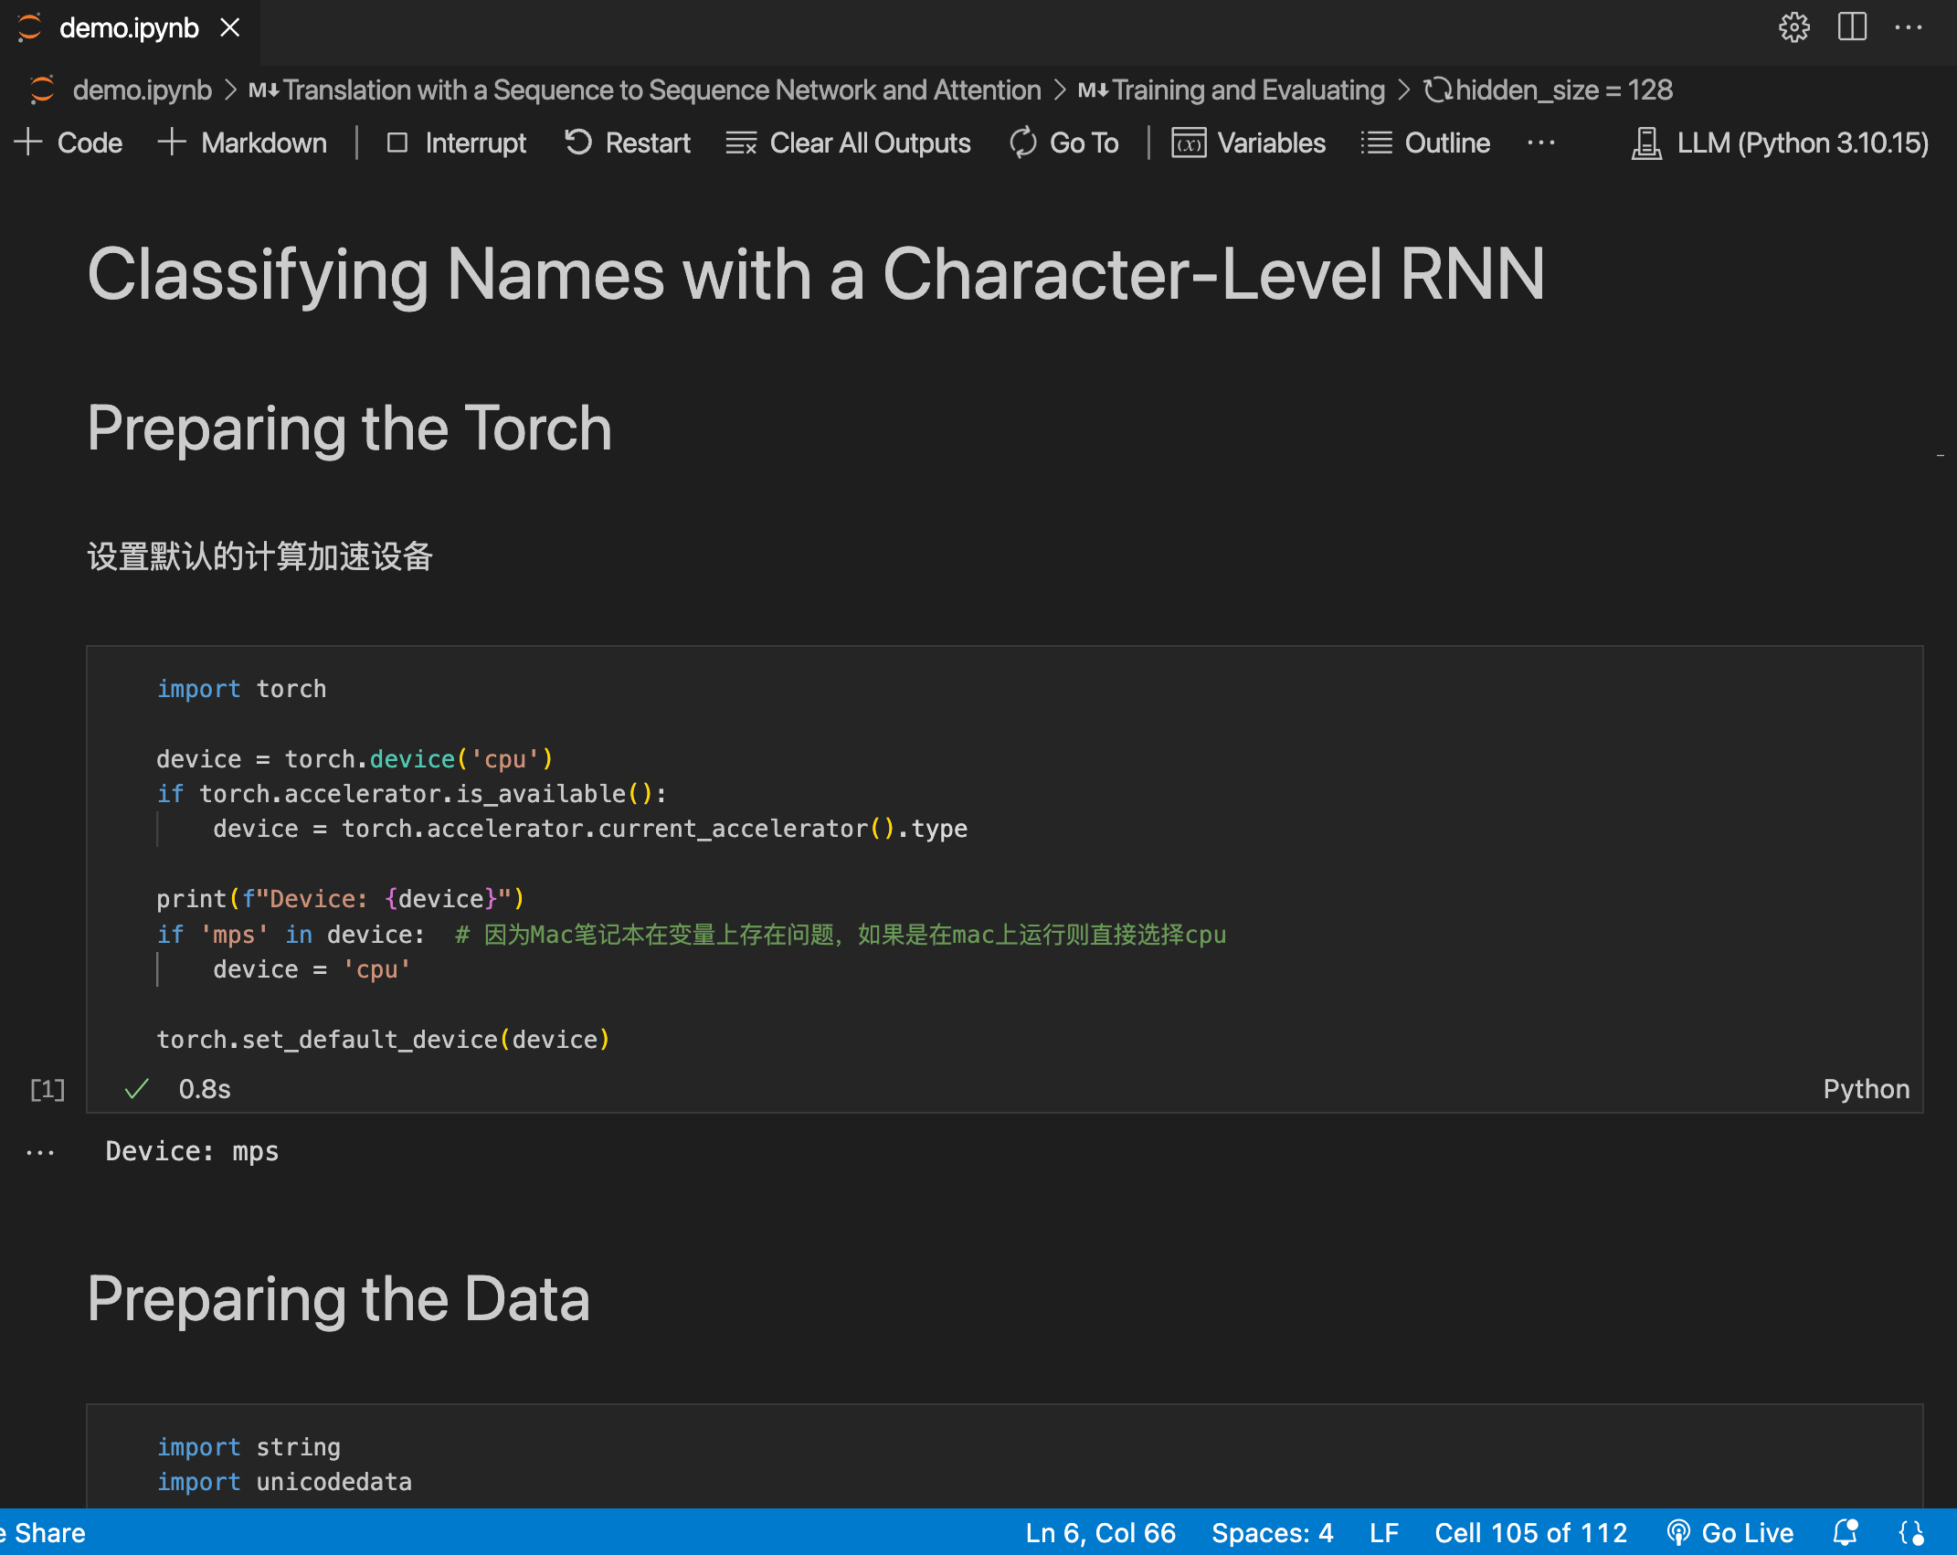Click the split editor icon
1957x1555 pixels.
(1852, 27)
